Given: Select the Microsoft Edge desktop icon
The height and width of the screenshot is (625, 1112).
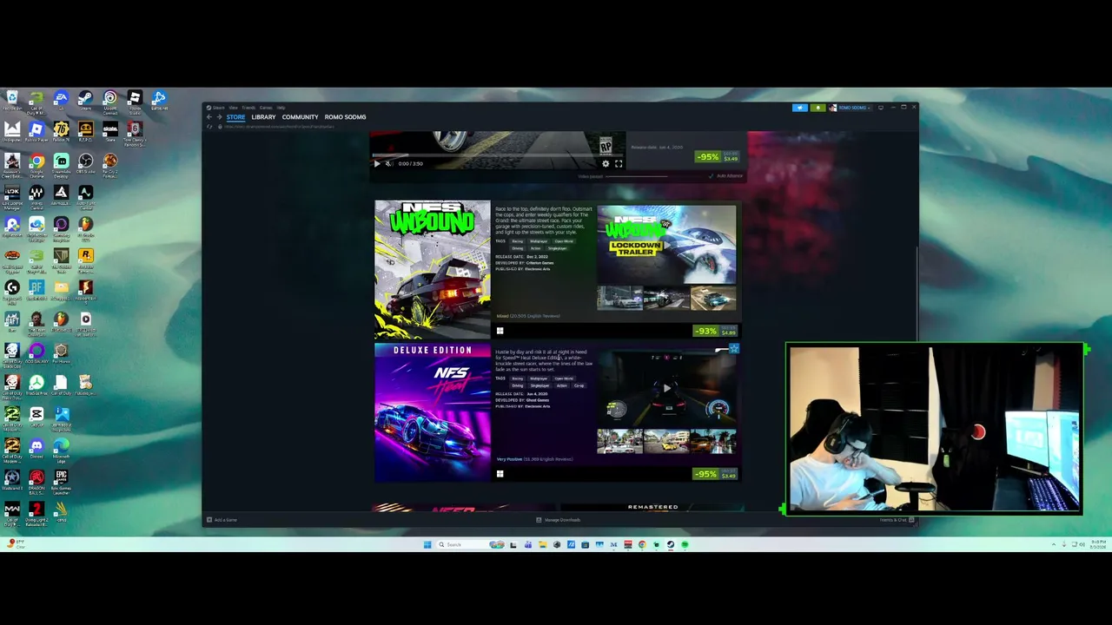Looking at the screenshot, I should pos(61,449).
